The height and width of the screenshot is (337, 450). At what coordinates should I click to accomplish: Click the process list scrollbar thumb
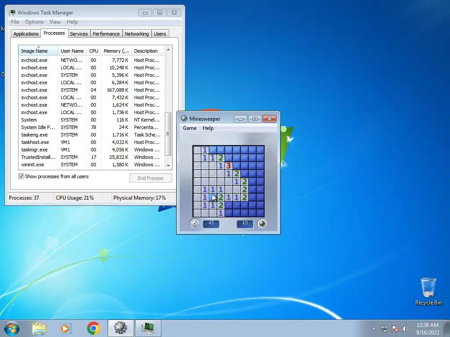168,134
